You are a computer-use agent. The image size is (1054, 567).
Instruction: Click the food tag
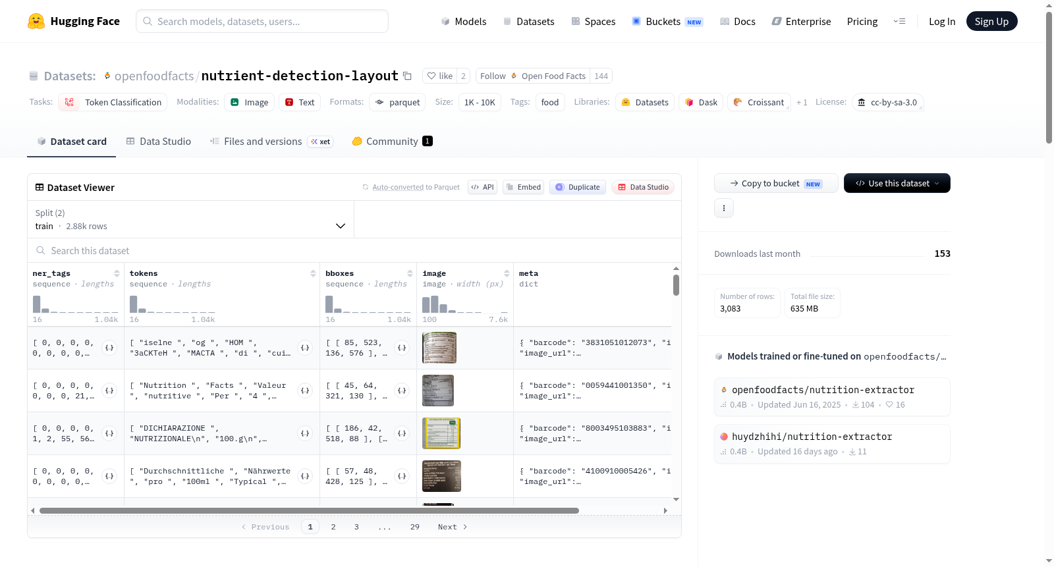click(550, 102)
